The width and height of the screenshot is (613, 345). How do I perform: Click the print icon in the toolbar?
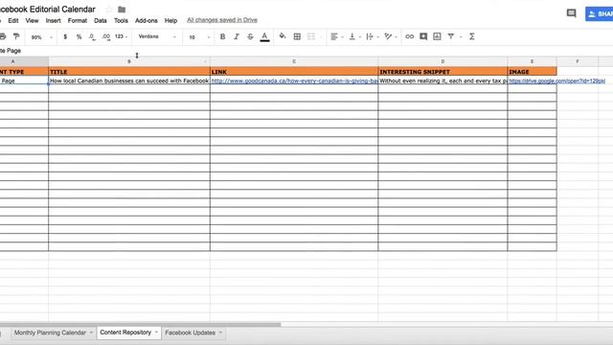(x=2, y=36)
